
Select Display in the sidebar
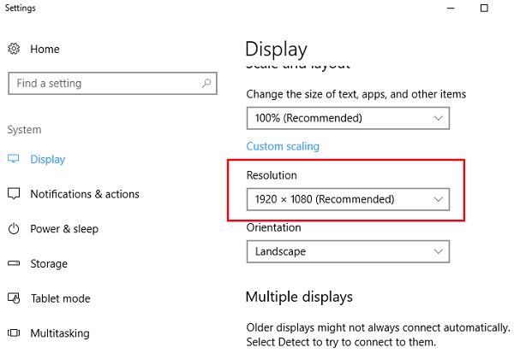click(47, 159)
